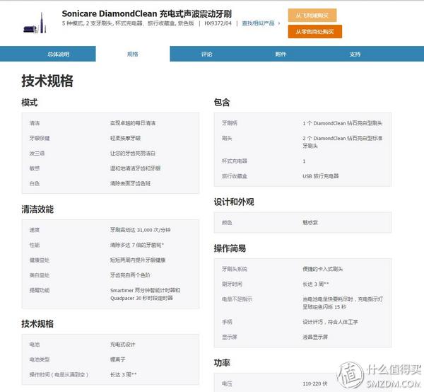
Task: Click the 110-220 伏 voltage value
Action: (315, 384)
